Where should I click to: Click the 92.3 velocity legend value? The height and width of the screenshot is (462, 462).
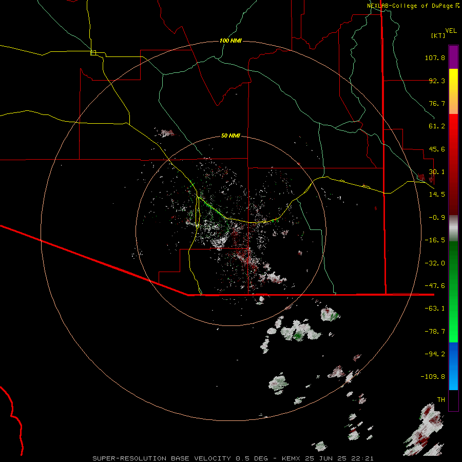(x=437, y=81)
